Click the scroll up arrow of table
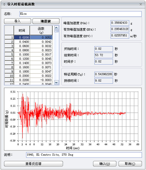The height and width of the screenshot is (170, 146). point(56,28)
